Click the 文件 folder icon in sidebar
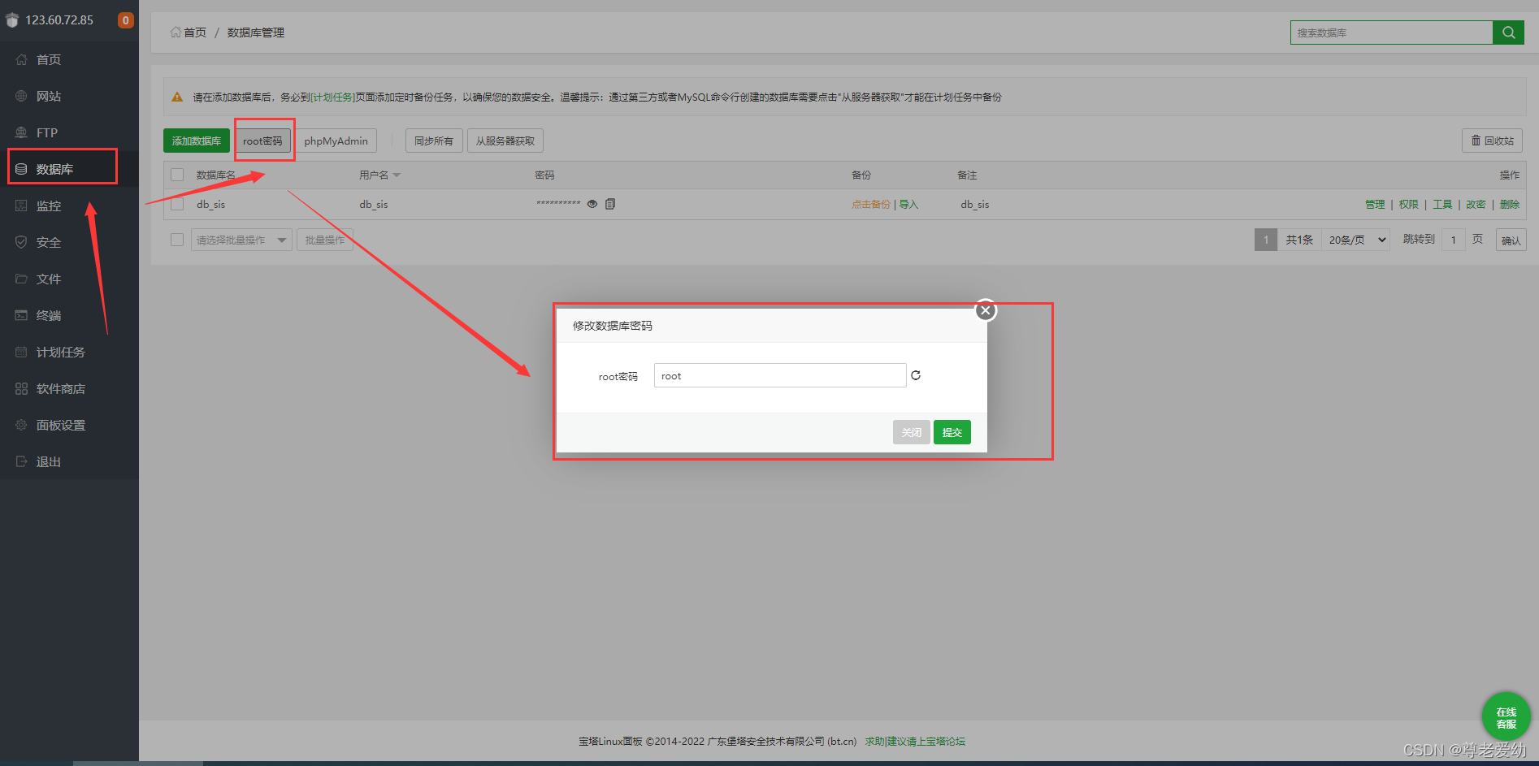The width and height of the screenshot is (1539, 766). tap(21, 279)
